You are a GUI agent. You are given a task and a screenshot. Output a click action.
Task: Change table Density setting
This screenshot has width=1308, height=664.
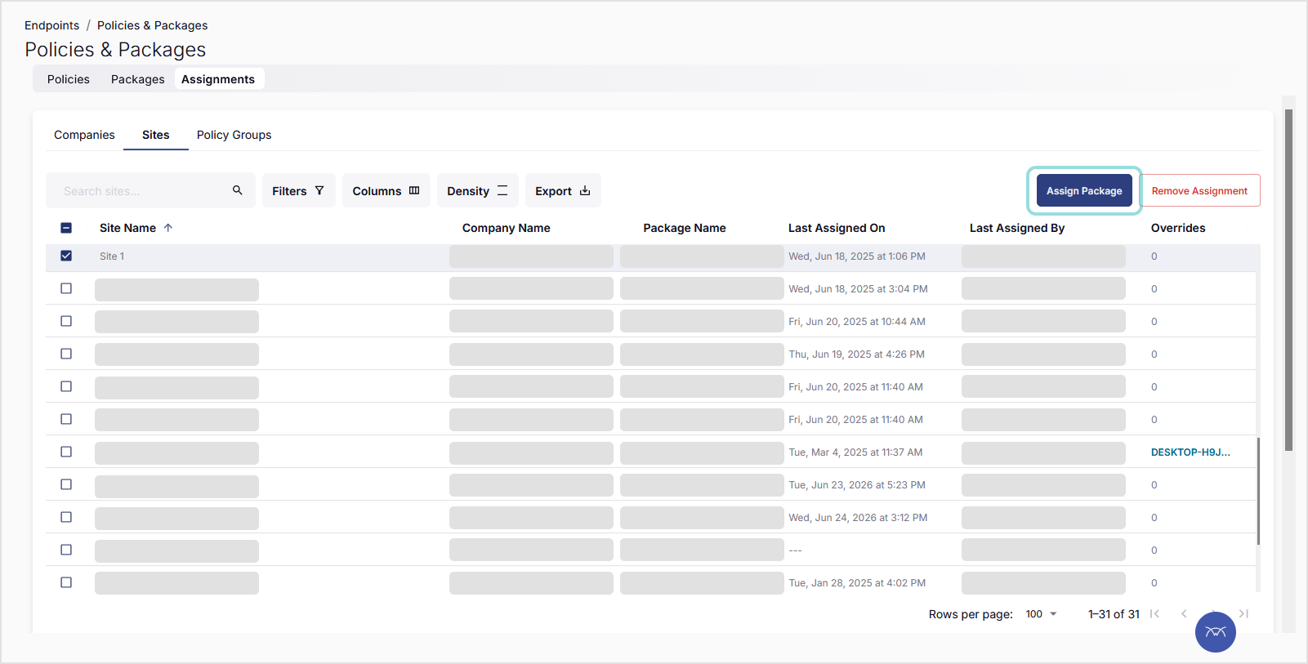[477, 190]
